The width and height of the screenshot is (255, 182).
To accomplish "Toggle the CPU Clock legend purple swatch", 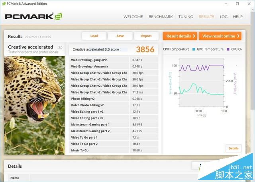I will (x=228, y=49).
